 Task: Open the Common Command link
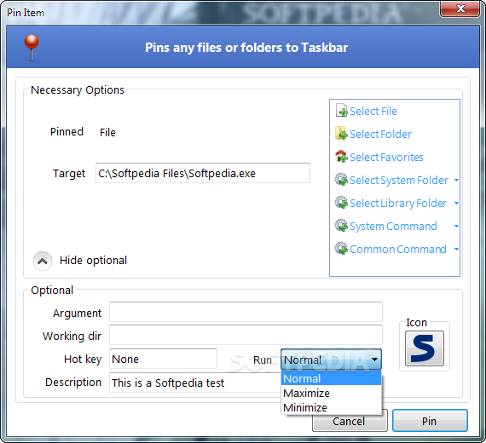click(x=398, y=249)
